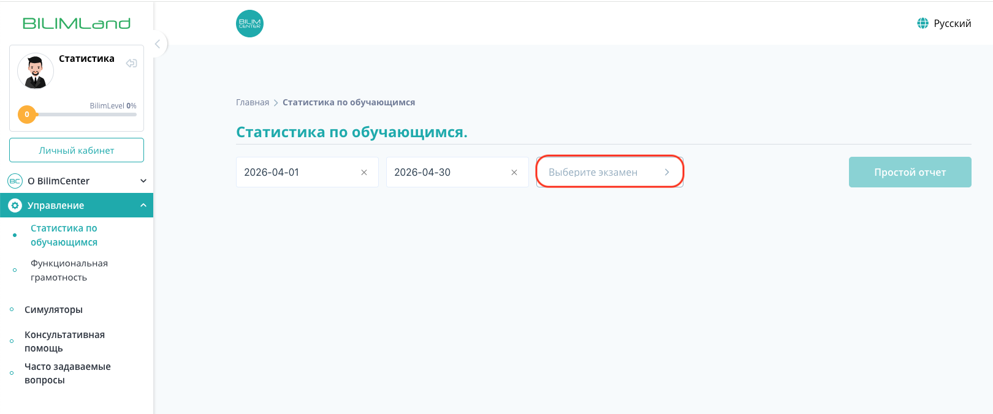Collapse the sidebar with the arrow handle

(158, 44)
